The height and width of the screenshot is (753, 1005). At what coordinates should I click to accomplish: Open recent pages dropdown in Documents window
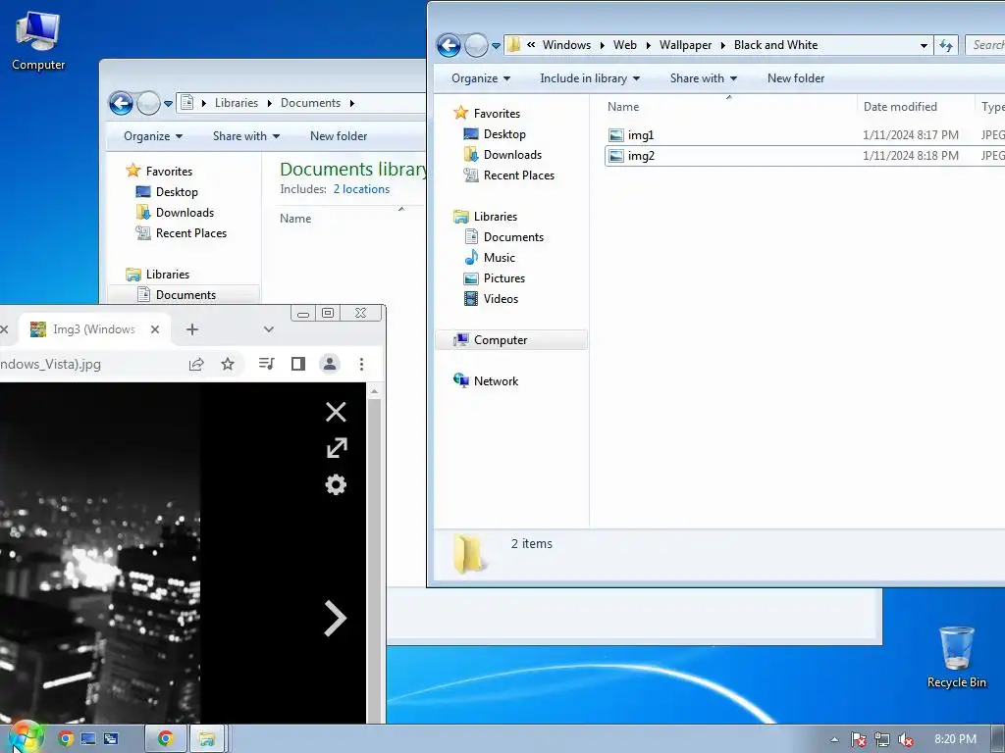pos(168,104)
